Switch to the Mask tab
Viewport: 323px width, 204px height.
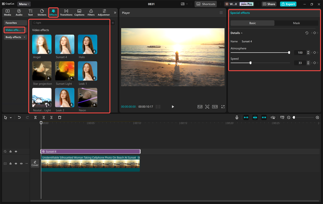click(296, 23)
